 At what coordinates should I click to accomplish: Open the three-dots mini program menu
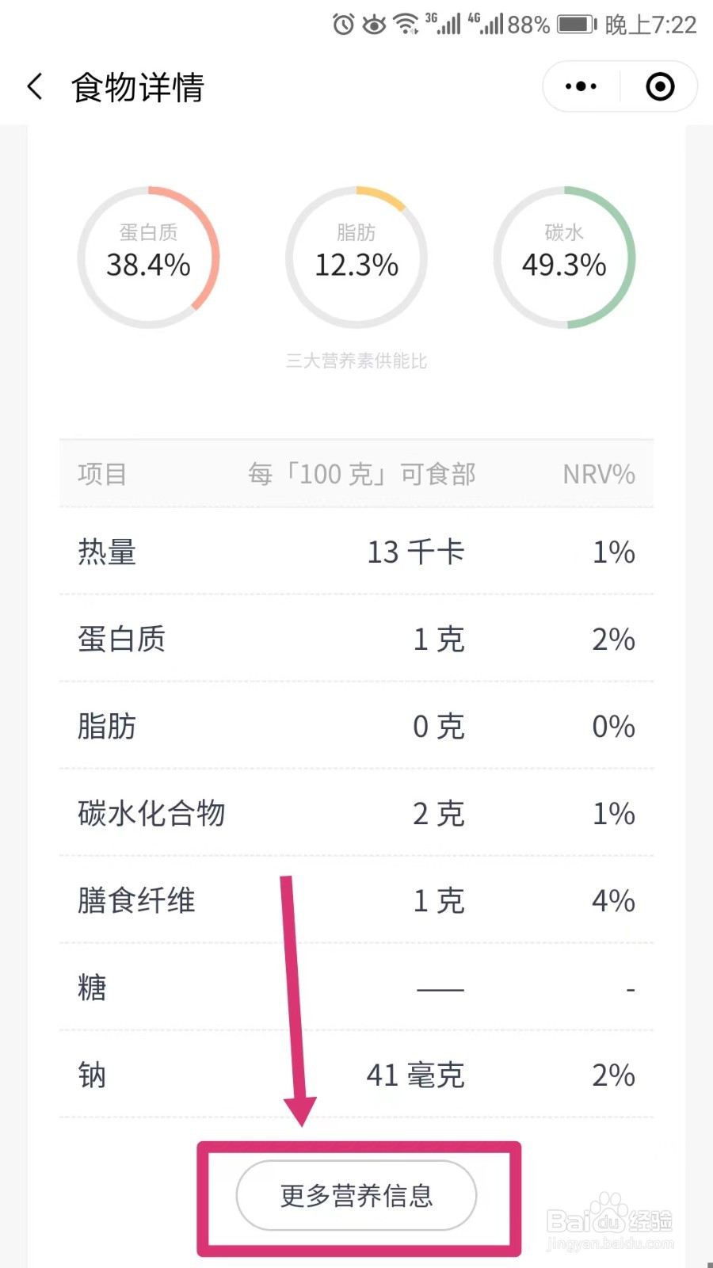581,86
